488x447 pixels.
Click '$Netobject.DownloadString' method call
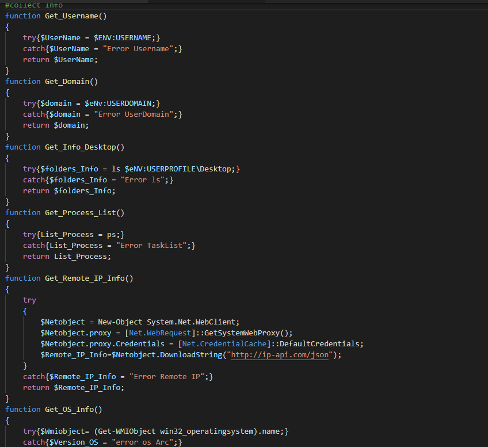(167, 354)
